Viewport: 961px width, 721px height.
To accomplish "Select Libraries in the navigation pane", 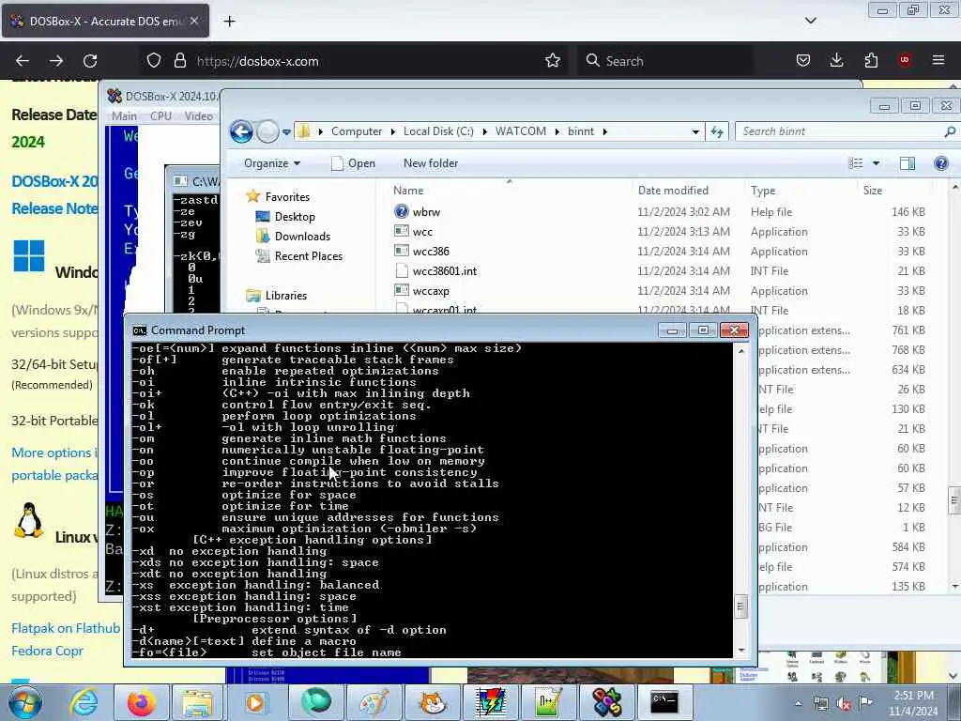I will 277,295.
